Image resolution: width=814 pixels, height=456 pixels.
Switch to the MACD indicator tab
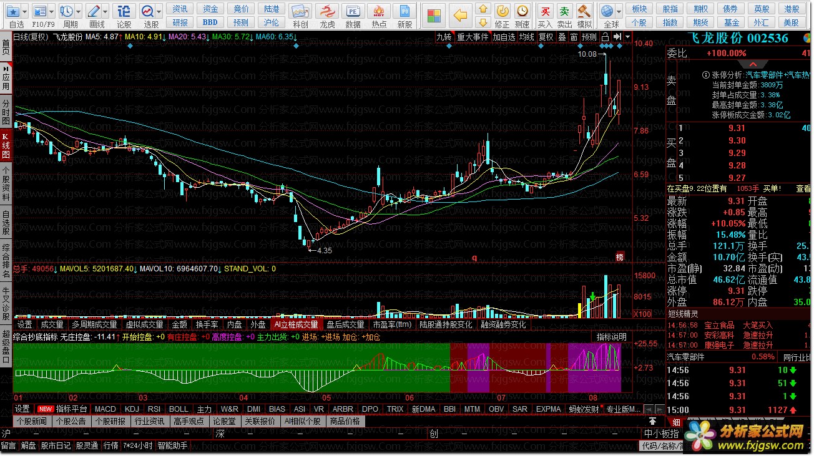(x=105, y=409)
